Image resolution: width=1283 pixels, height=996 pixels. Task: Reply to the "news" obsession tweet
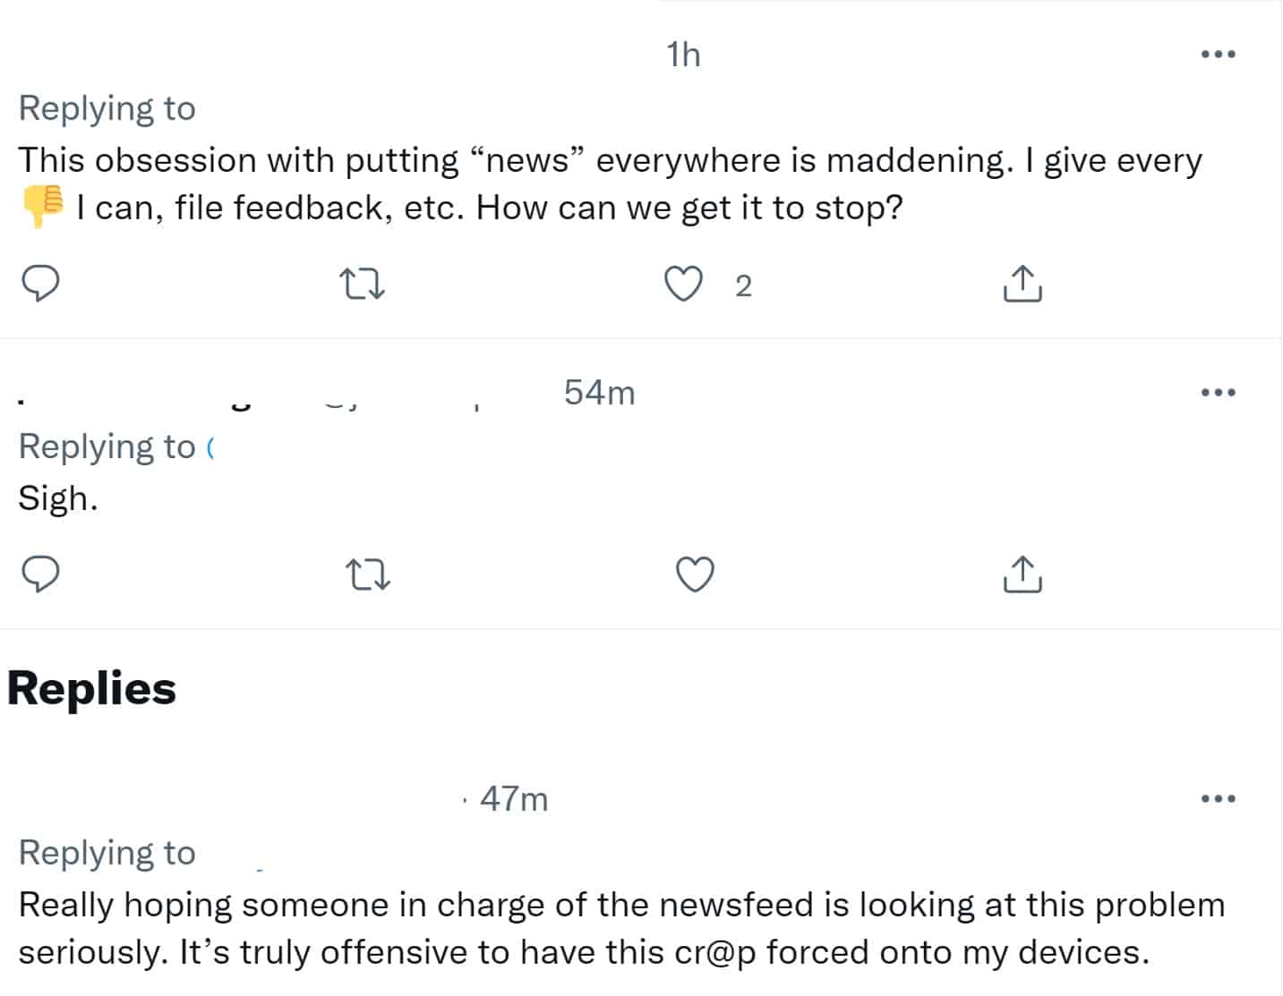pyautogui.click(x=40, y=284)
